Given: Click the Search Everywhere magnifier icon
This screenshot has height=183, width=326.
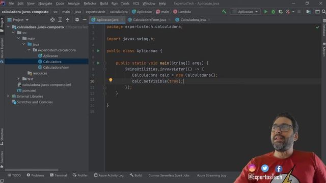Looking at the screenshot, I should click(x=324, y=12).
